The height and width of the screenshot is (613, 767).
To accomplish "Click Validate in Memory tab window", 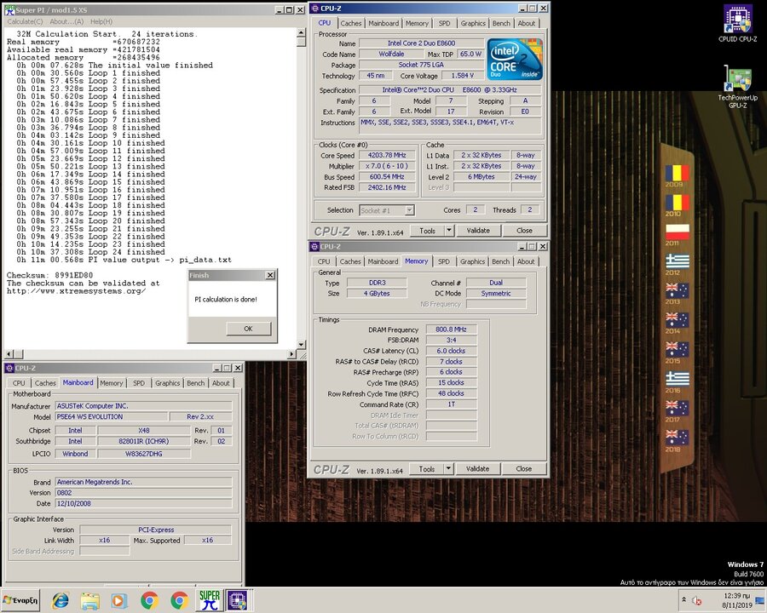I will [477, 469].
